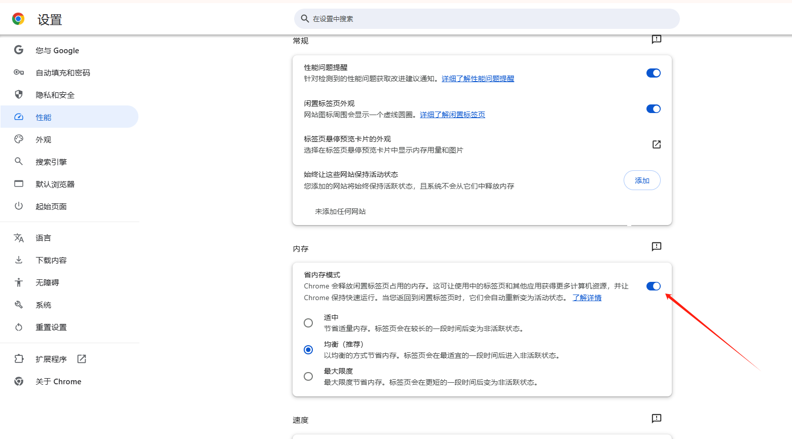Click the Google G icon in sidebar
Viewport: 792px width, 439px height.
[x=19, y=50]
